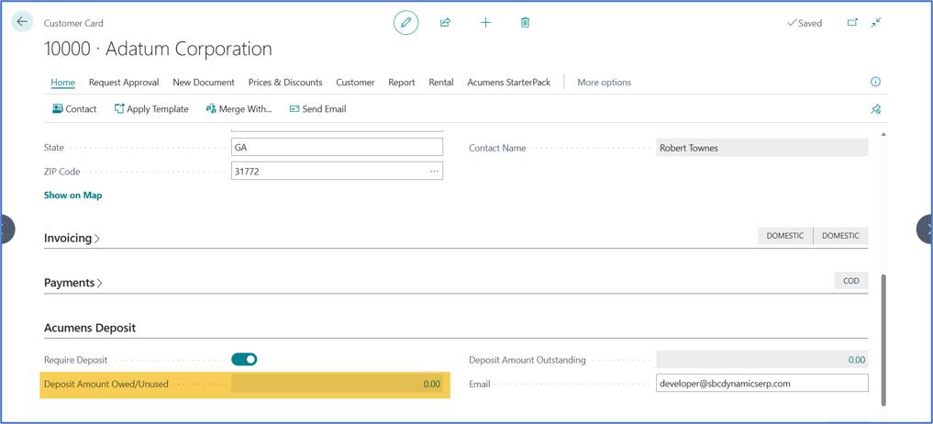Open the Customer menu
The width and height of the screenshot is (933, 424).
coord(355,83)
